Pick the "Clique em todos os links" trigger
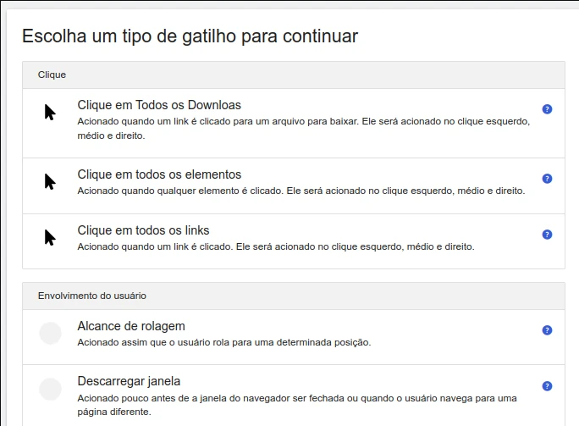This screenshot has height=426, width=579. coord(143,230)
